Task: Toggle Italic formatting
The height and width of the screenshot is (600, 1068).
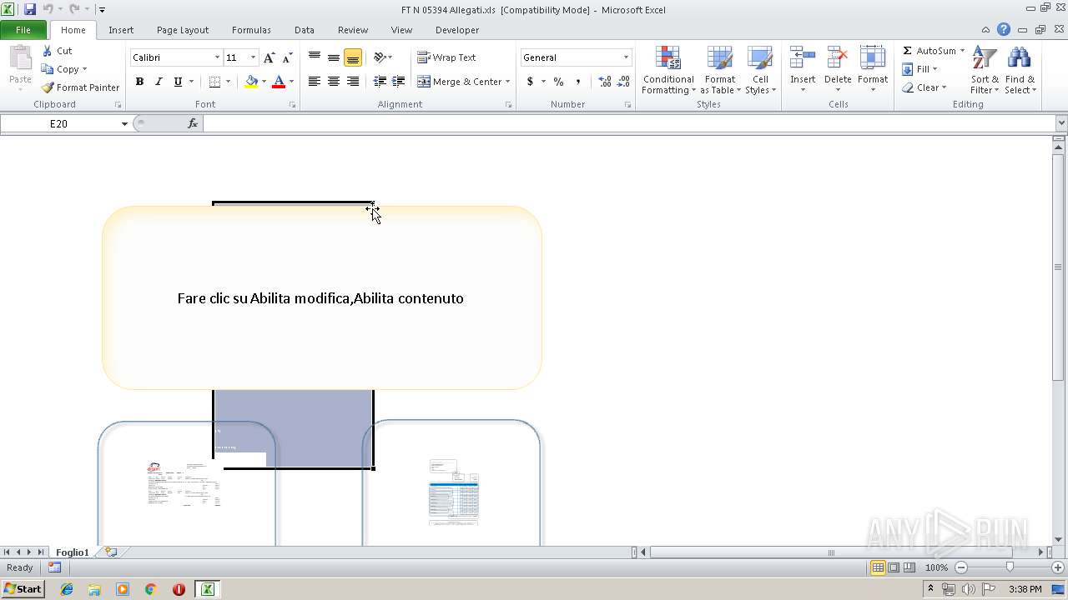Action: (x=159, y=82)
